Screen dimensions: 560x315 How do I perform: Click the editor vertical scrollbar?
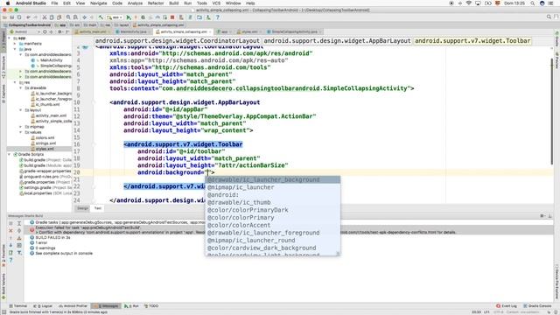[552, 111]
